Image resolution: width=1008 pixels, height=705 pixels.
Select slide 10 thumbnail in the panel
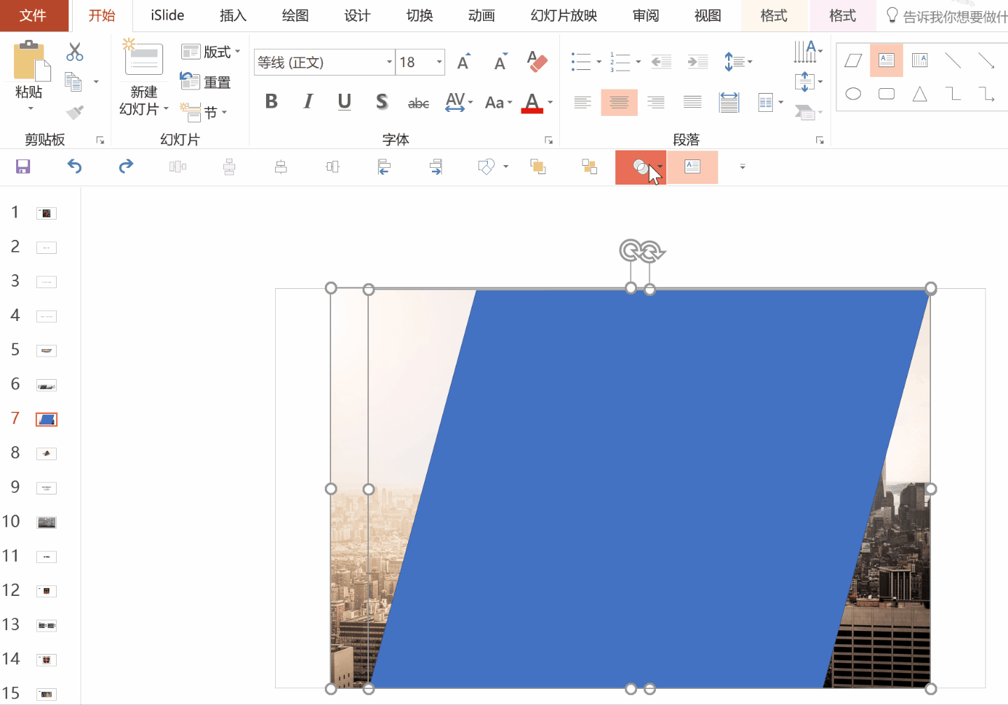(46, 522)
